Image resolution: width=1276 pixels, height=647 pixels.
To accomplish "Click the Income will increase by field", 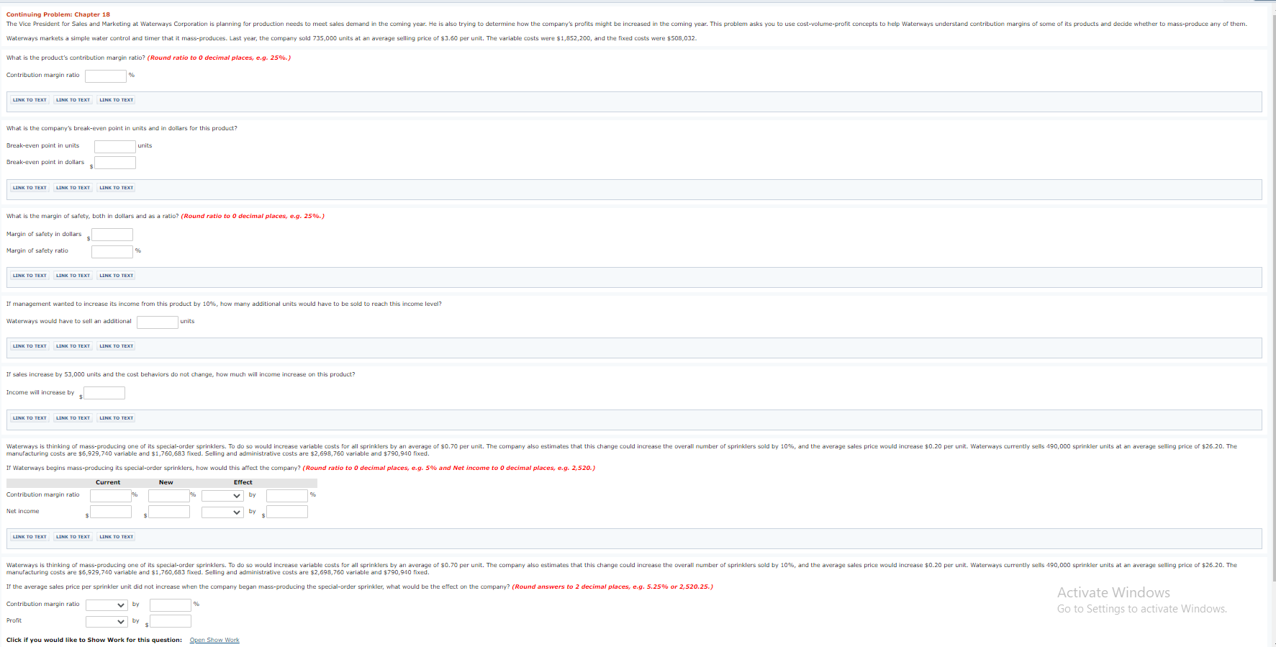I will (104, 393).
